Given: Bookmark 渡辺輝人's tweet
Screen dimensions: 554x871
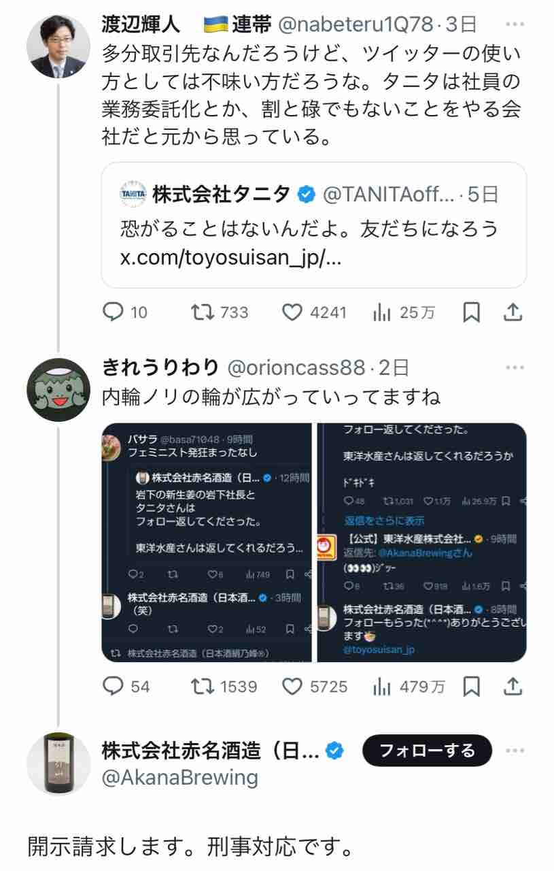Looking at the screenshot, I should [471, 312].
